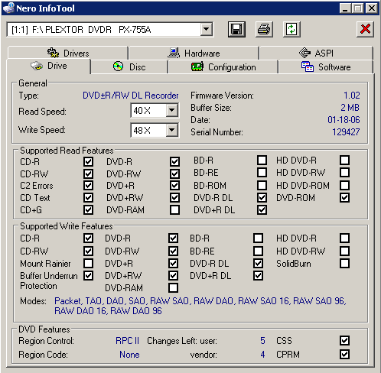Click the Save floppy disk icon

[236, 29]
